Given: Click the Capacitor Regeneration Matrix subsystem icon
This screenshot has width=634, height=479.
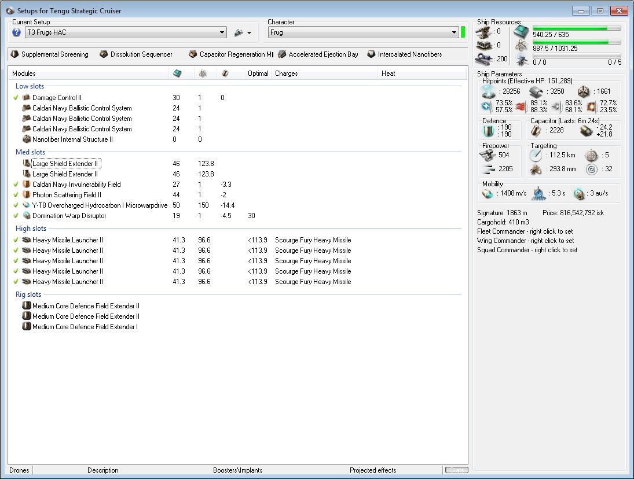Looking at the screenshot, I should coord(193,54).
